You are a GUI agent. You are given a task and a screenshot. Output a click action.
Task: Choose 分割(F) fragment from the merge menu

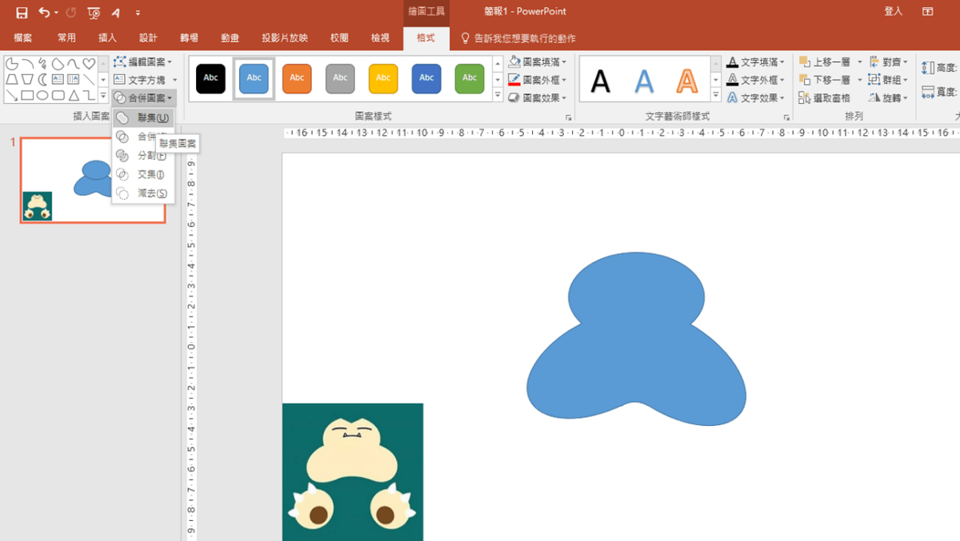143,155
